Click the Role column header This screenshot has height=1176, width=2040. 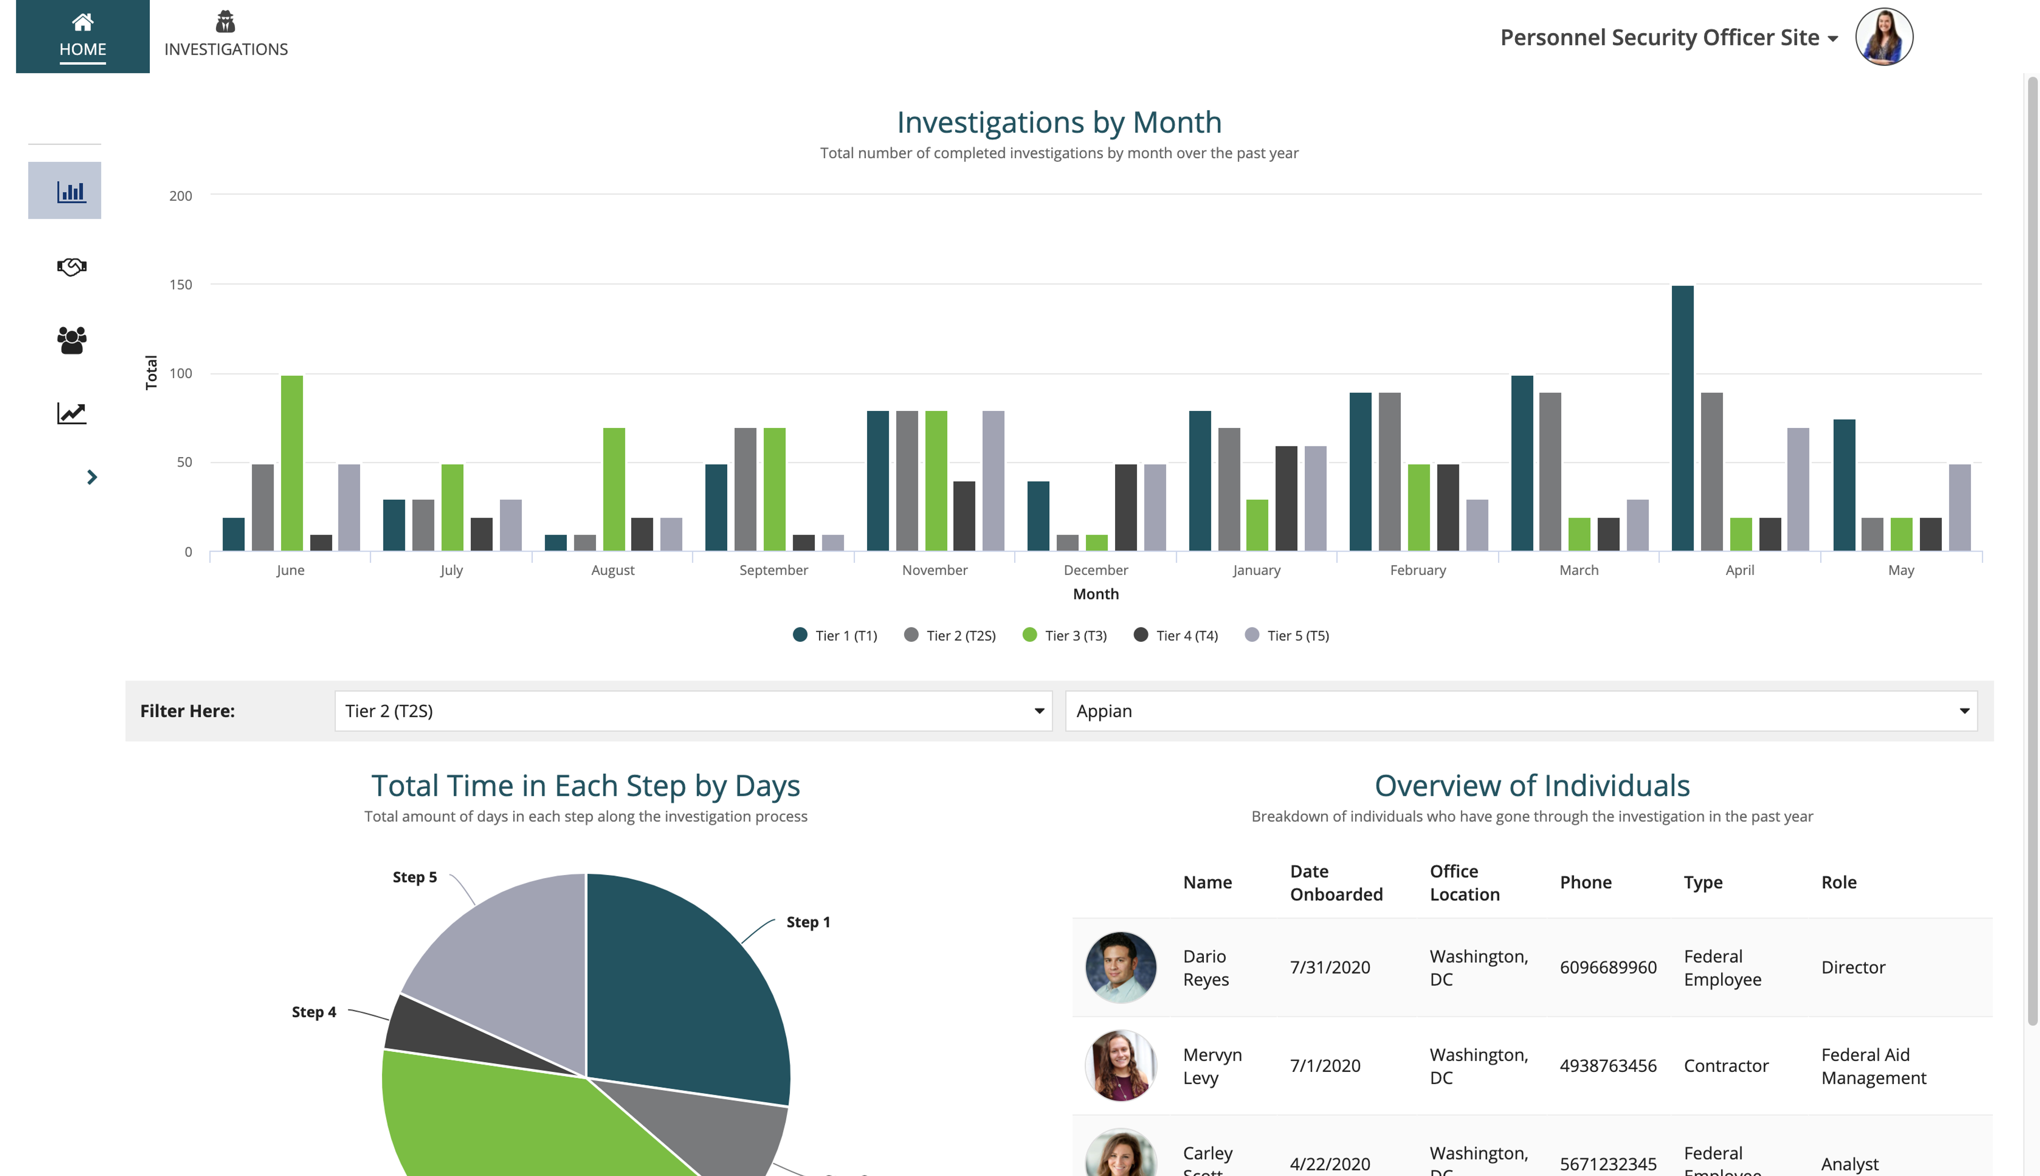(x=1838, y=882)
